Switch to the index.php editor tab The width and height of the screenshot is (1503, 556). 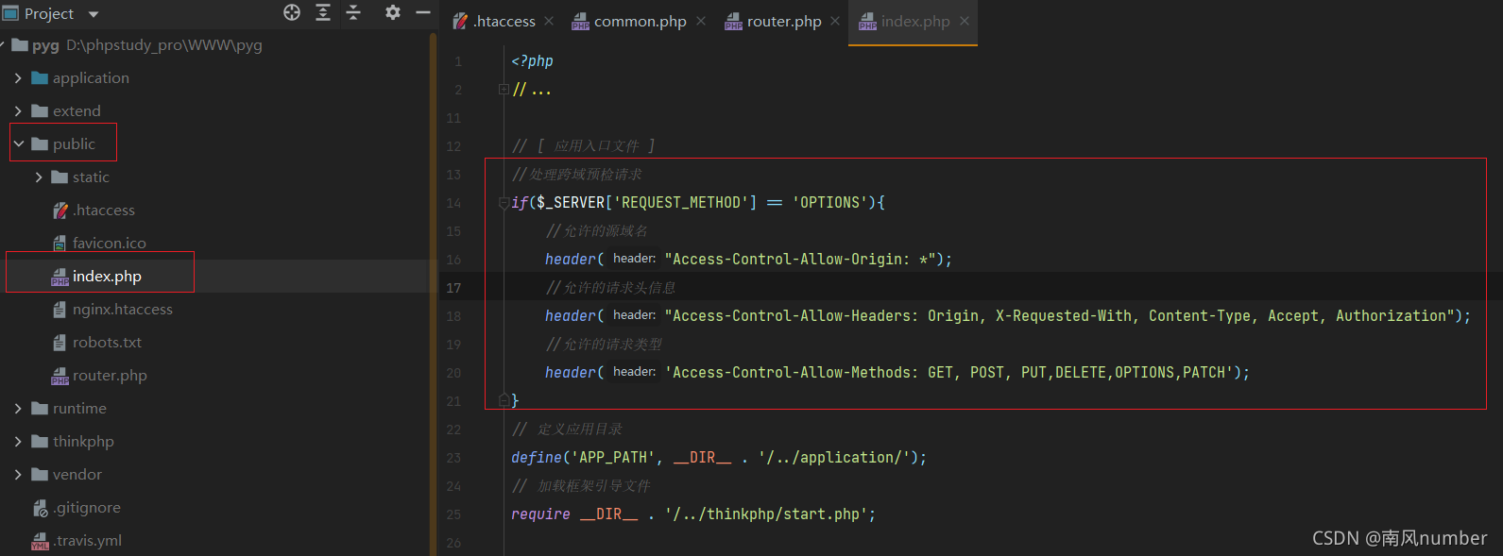[914, 21]
